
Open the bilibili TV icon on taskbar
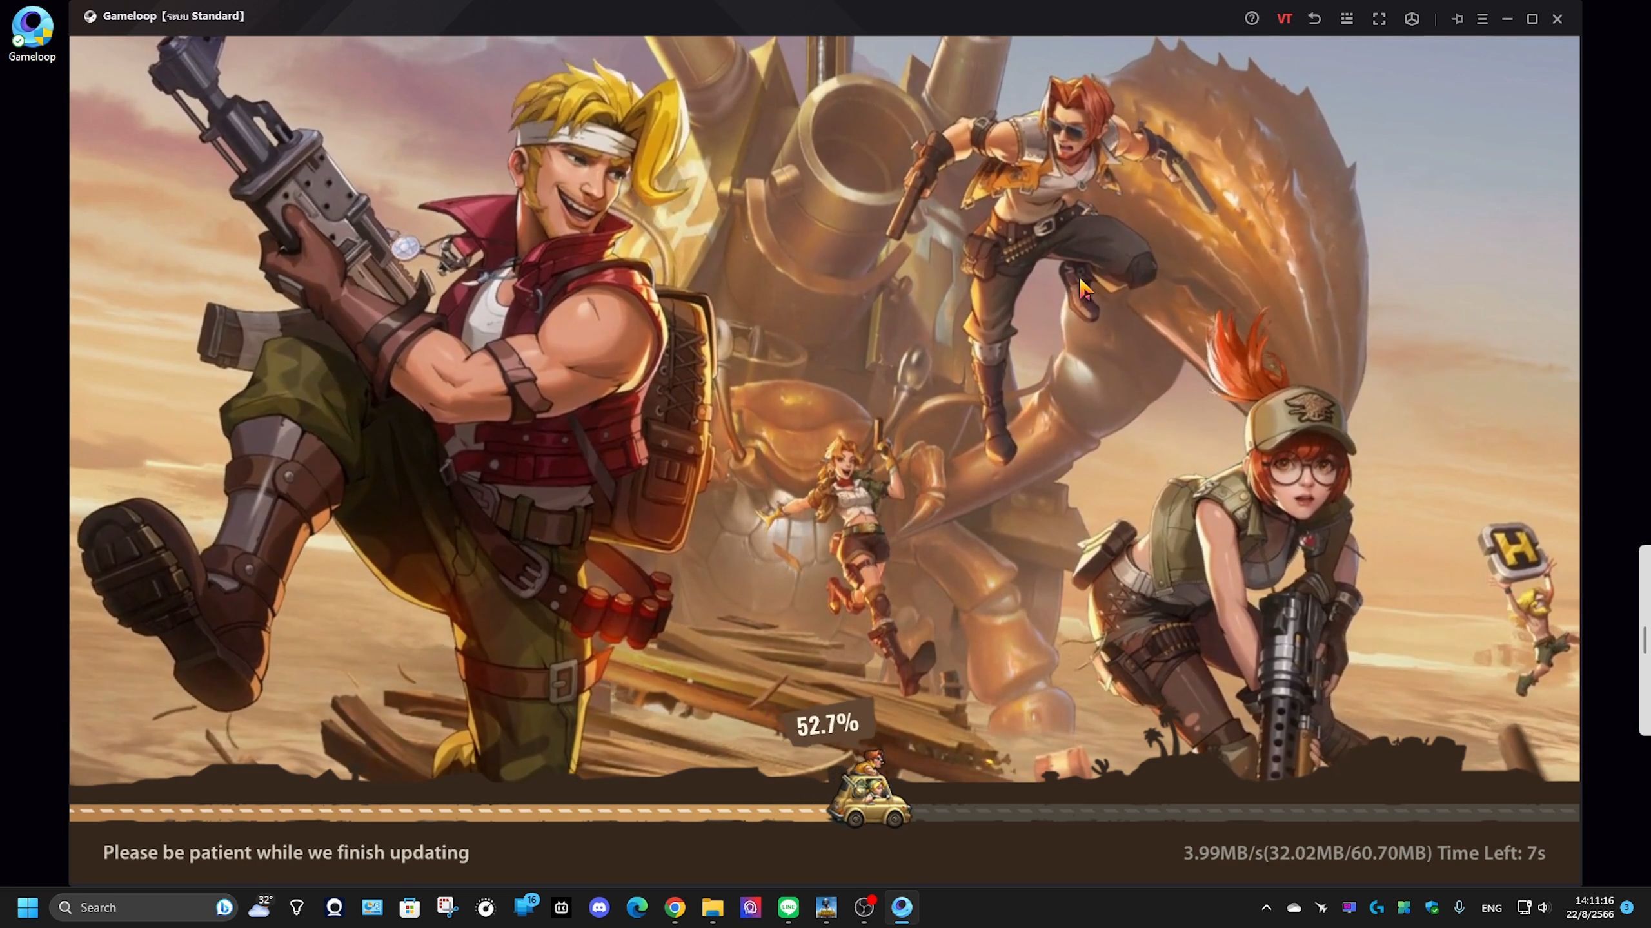561,907
